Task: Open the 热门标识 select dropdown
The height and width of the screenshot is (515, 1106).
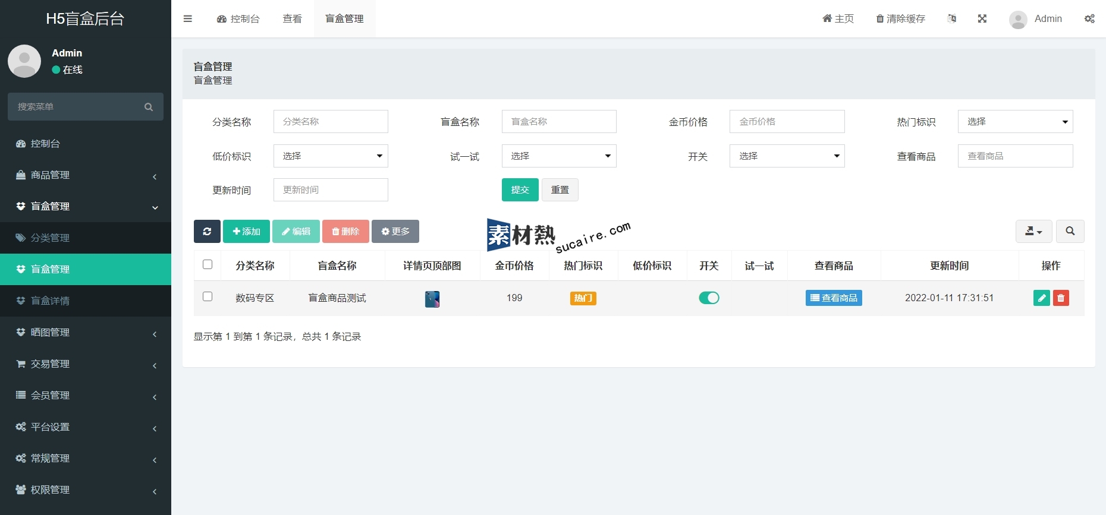Action: 1015,122
